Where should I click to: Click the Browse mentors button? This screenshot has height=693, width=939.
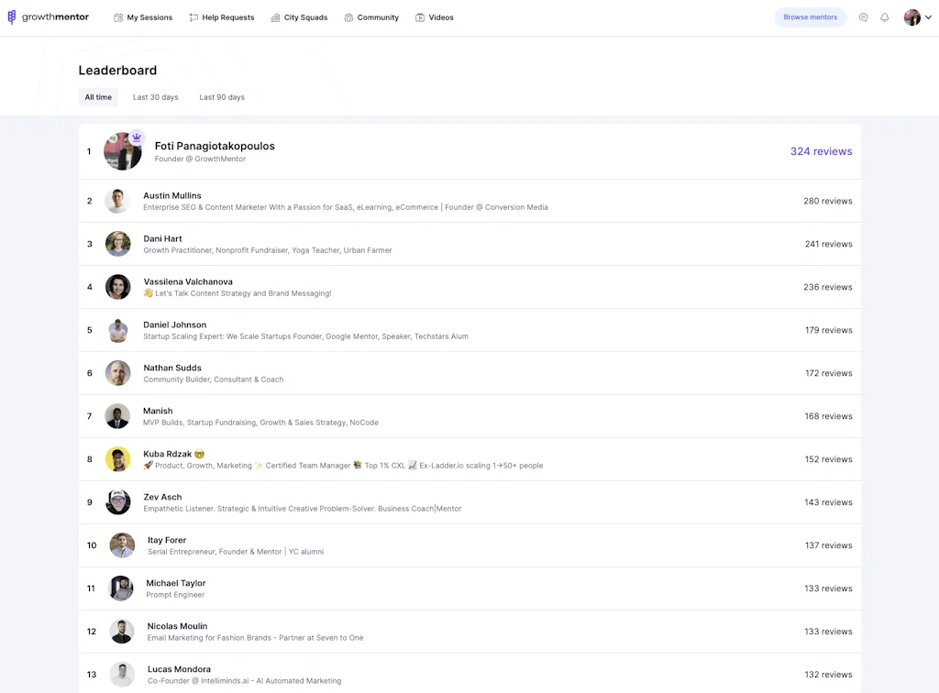tap(810, 16)
